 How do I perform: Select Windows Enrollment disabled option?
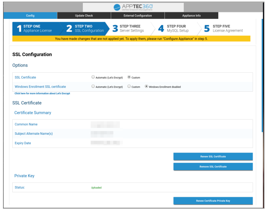(146, 86)
